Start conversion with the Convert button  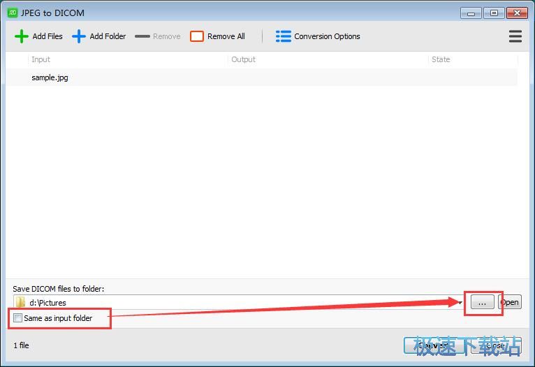point(436,346)
